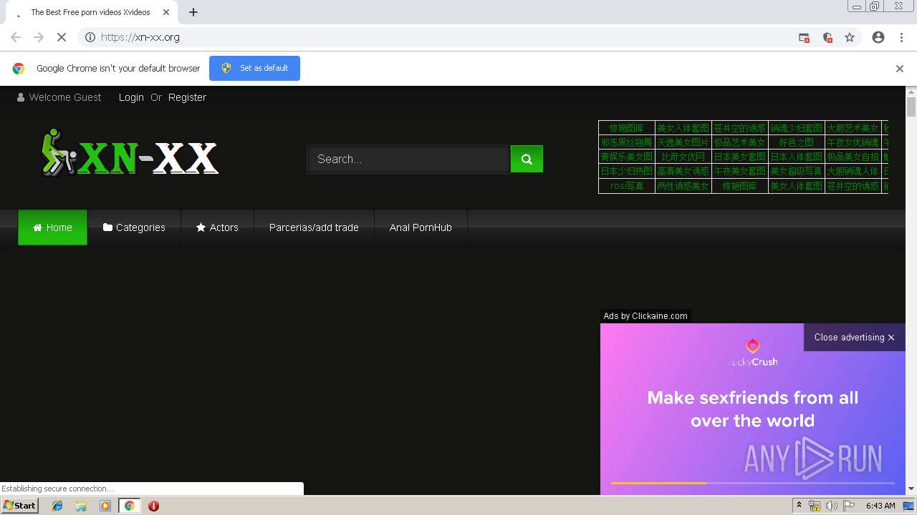917x515 pixels.
Task: Dismiss the default browser info bar
Action: point(900,69)
